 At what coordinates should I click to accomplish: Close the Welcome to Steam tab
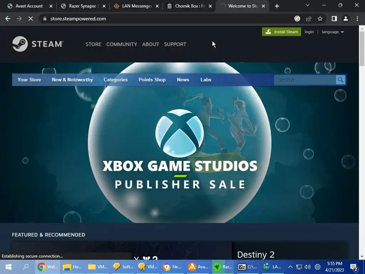(x=263, y=6)
